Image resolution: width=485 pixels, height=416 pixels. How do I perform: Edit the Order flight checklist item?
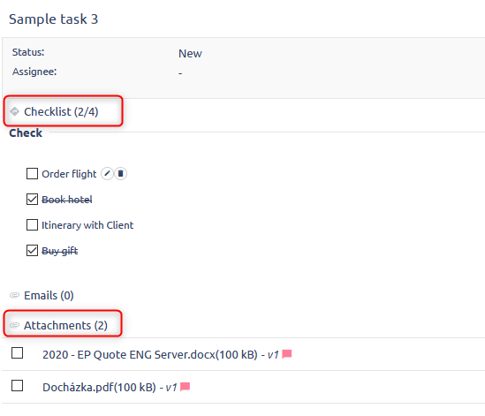pos(107,173)
